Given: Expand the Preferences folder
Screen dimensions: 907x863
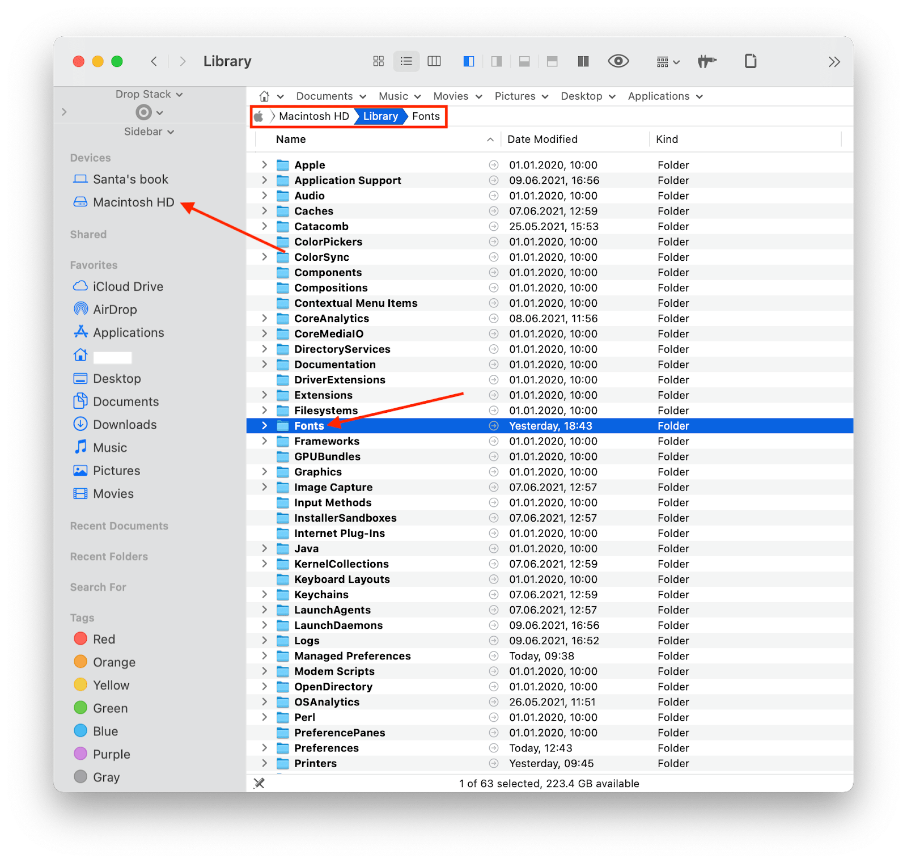Looking at the screenshot, I should (x=264, y=748).
